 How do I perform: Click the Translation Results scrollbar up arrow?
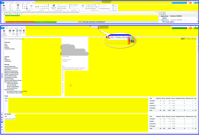[158, 22]
